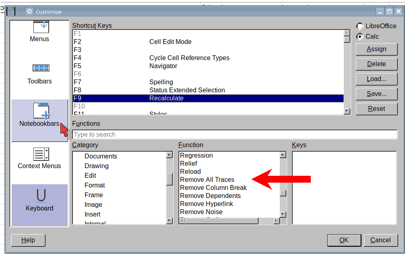Click the Assign button
The width and height of the screenshot is (405, 254).
coord(376,49)
